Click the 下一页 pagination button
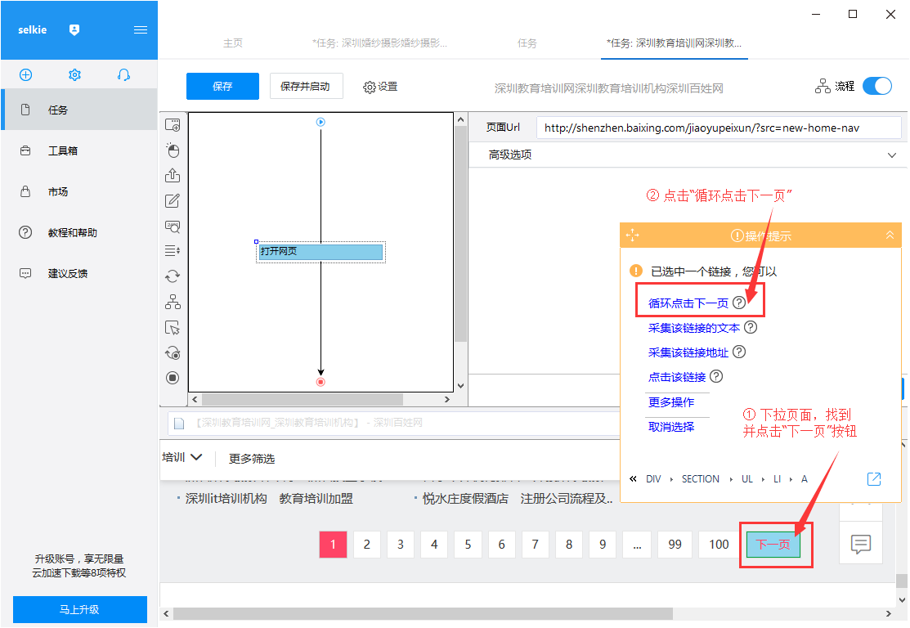 [773, 545]
